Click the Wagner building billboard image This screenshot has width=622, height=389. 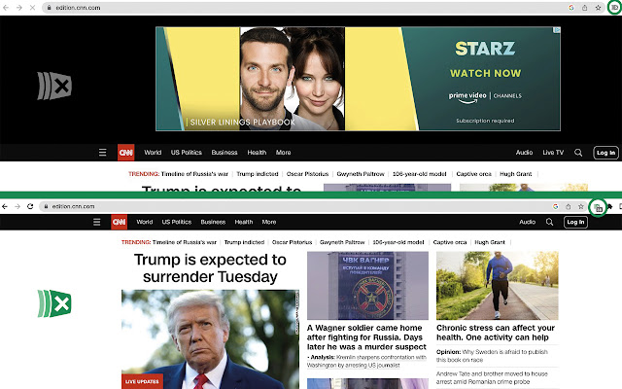367,285
